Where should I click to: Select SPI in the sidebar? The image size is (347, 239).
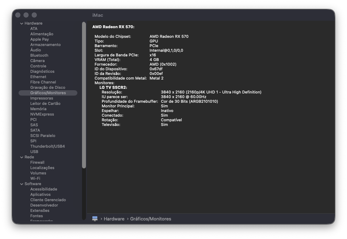click(33, 141)
